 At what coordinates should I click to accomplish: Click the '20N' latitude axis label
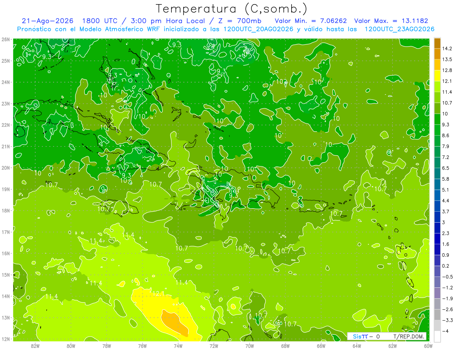click(x=5, y=168)
